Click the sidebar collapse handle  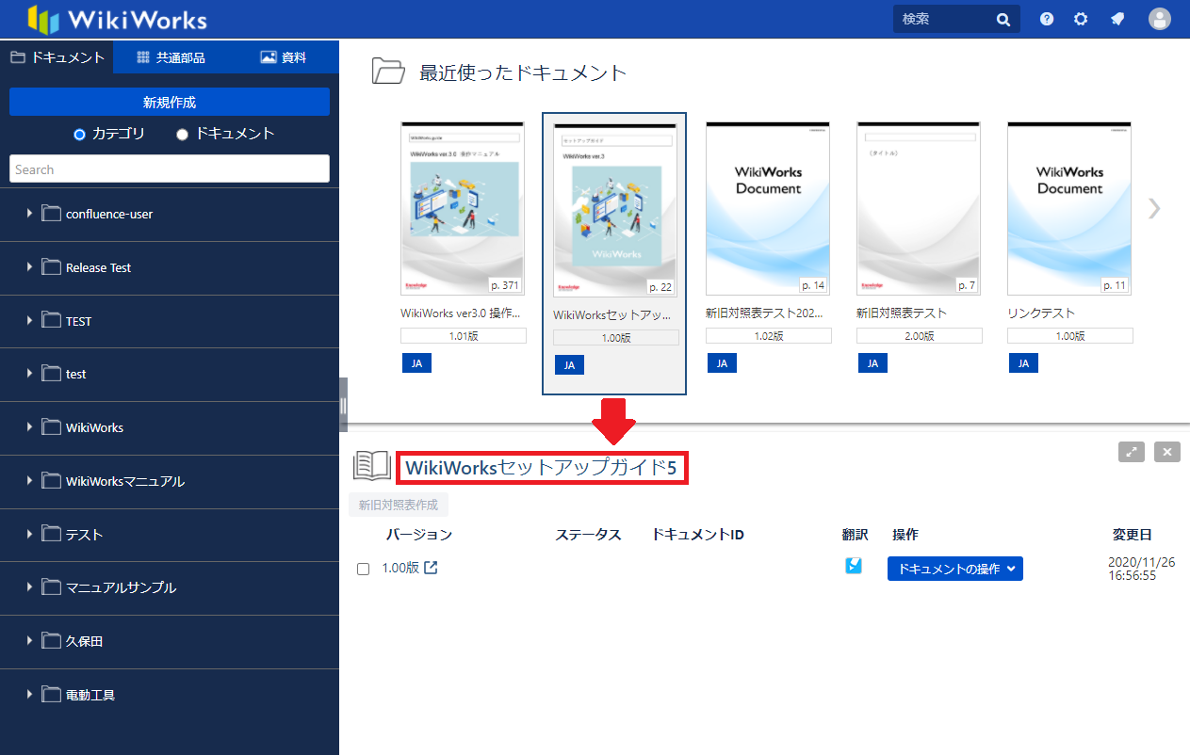[343, 406]
